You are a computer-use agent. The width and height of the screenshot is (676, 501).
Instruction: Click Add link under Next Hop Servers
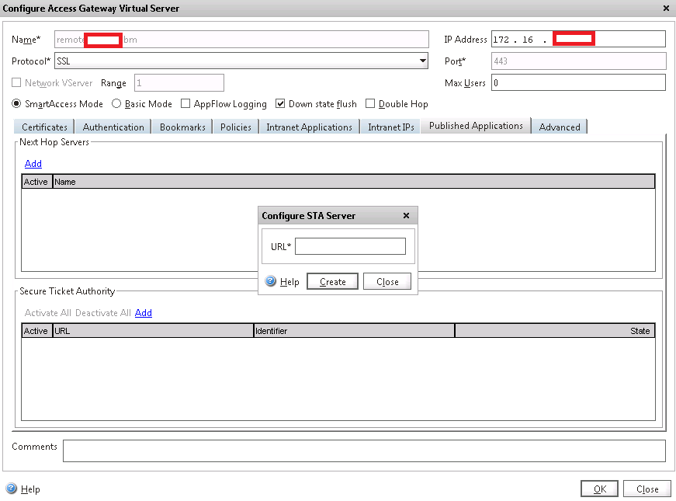coord(33,164)
